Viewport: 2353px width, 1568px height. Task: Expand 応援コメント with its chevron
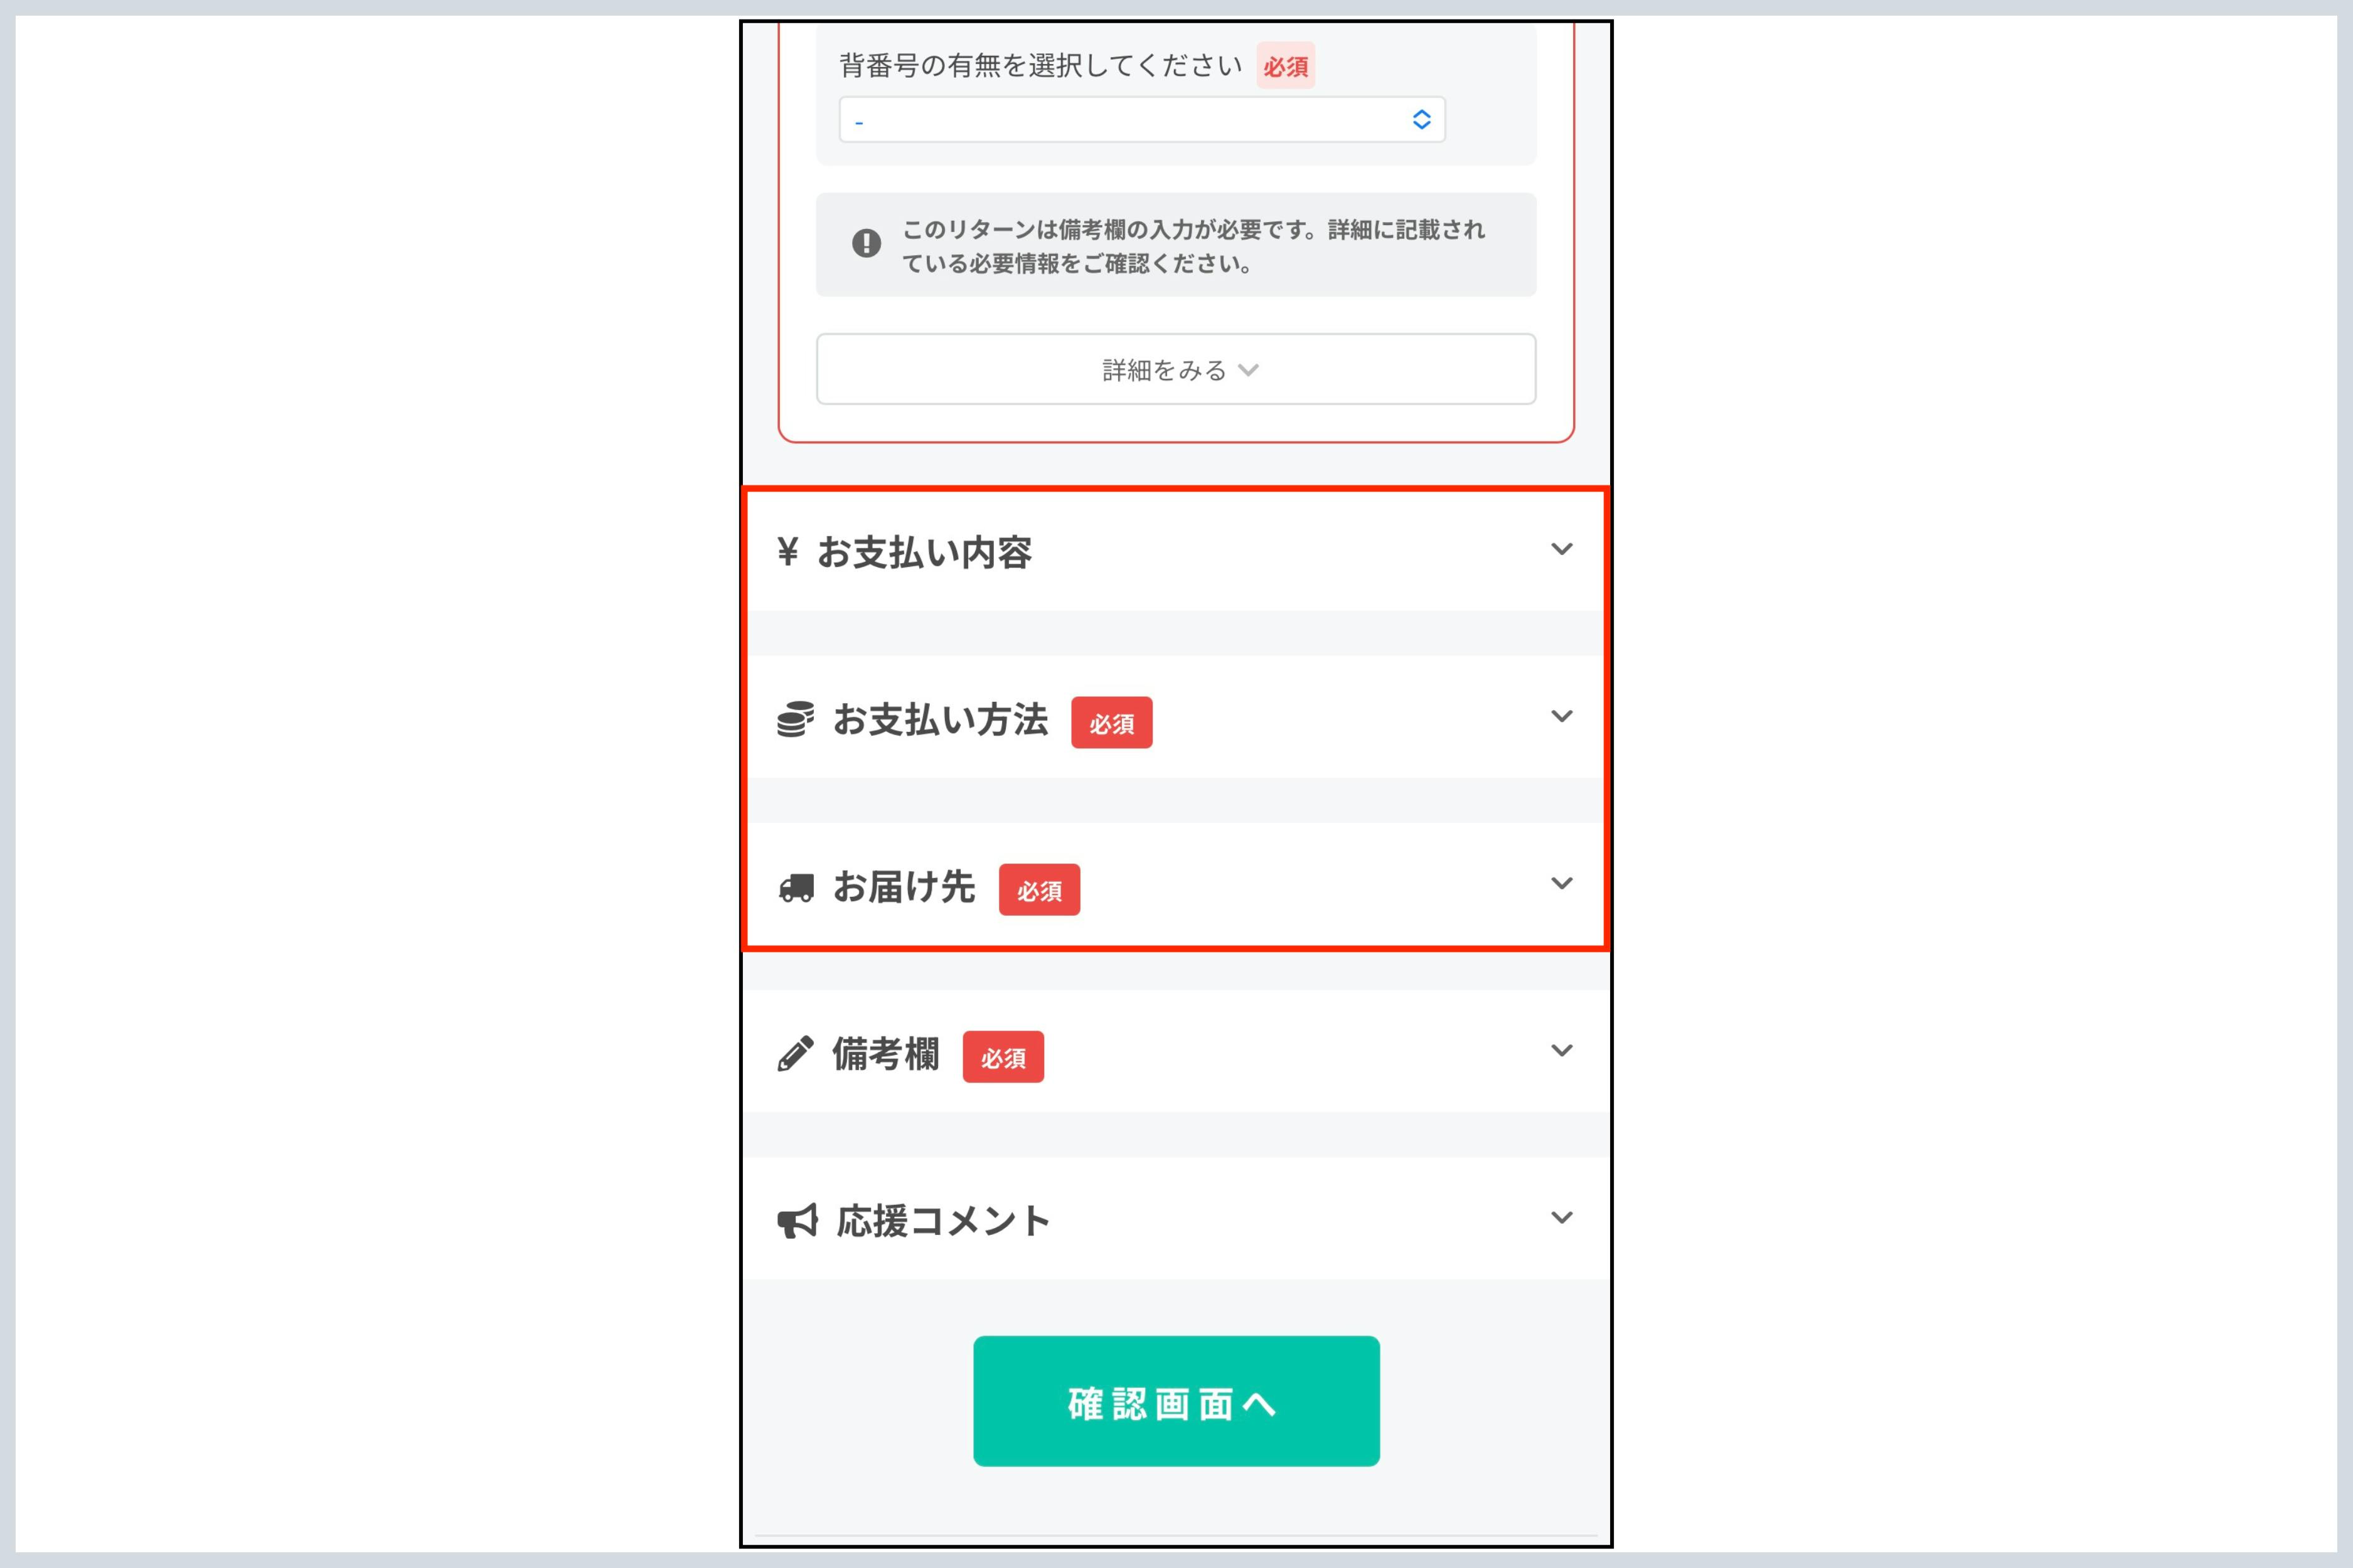(1561, 1217)
